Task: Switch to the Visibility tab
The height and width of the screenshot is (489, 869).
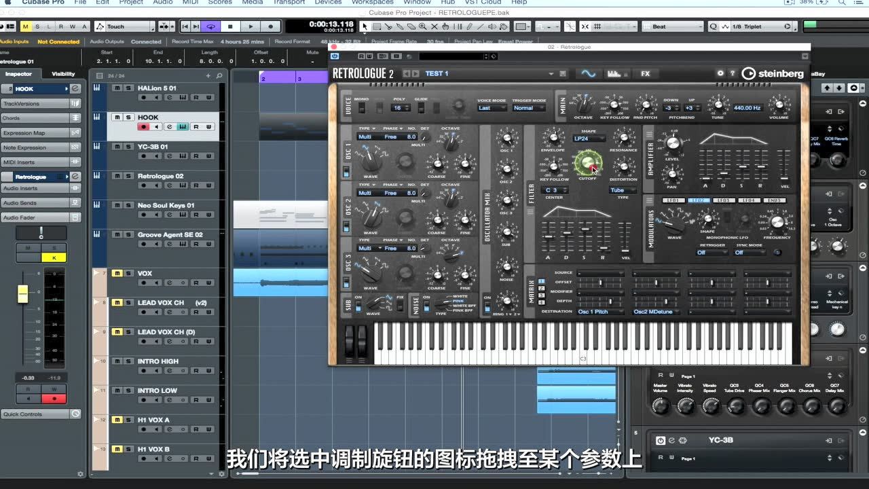Action: coord(64,74)
